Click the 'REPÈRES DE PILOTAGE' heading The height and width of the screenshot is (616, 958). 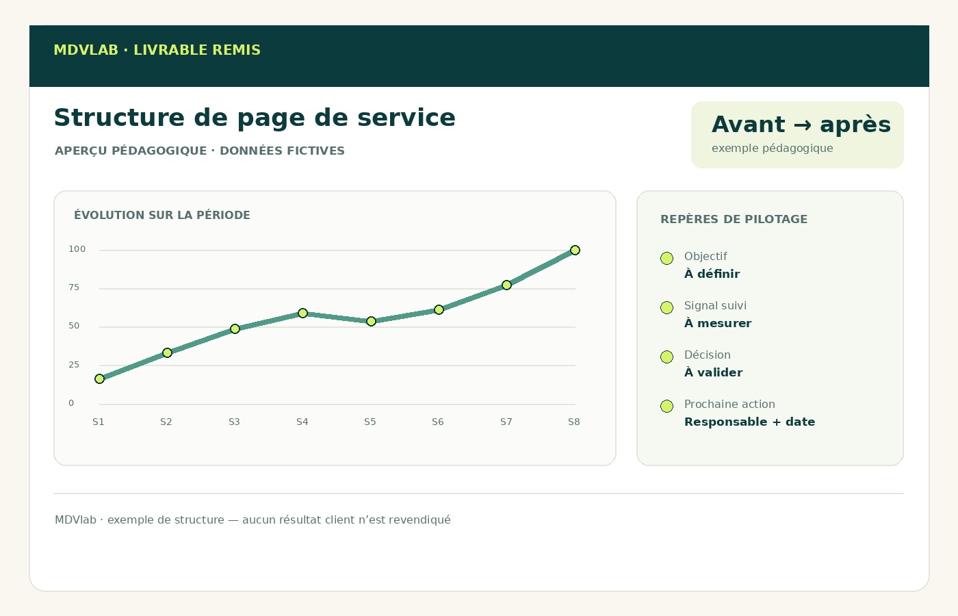734,219
